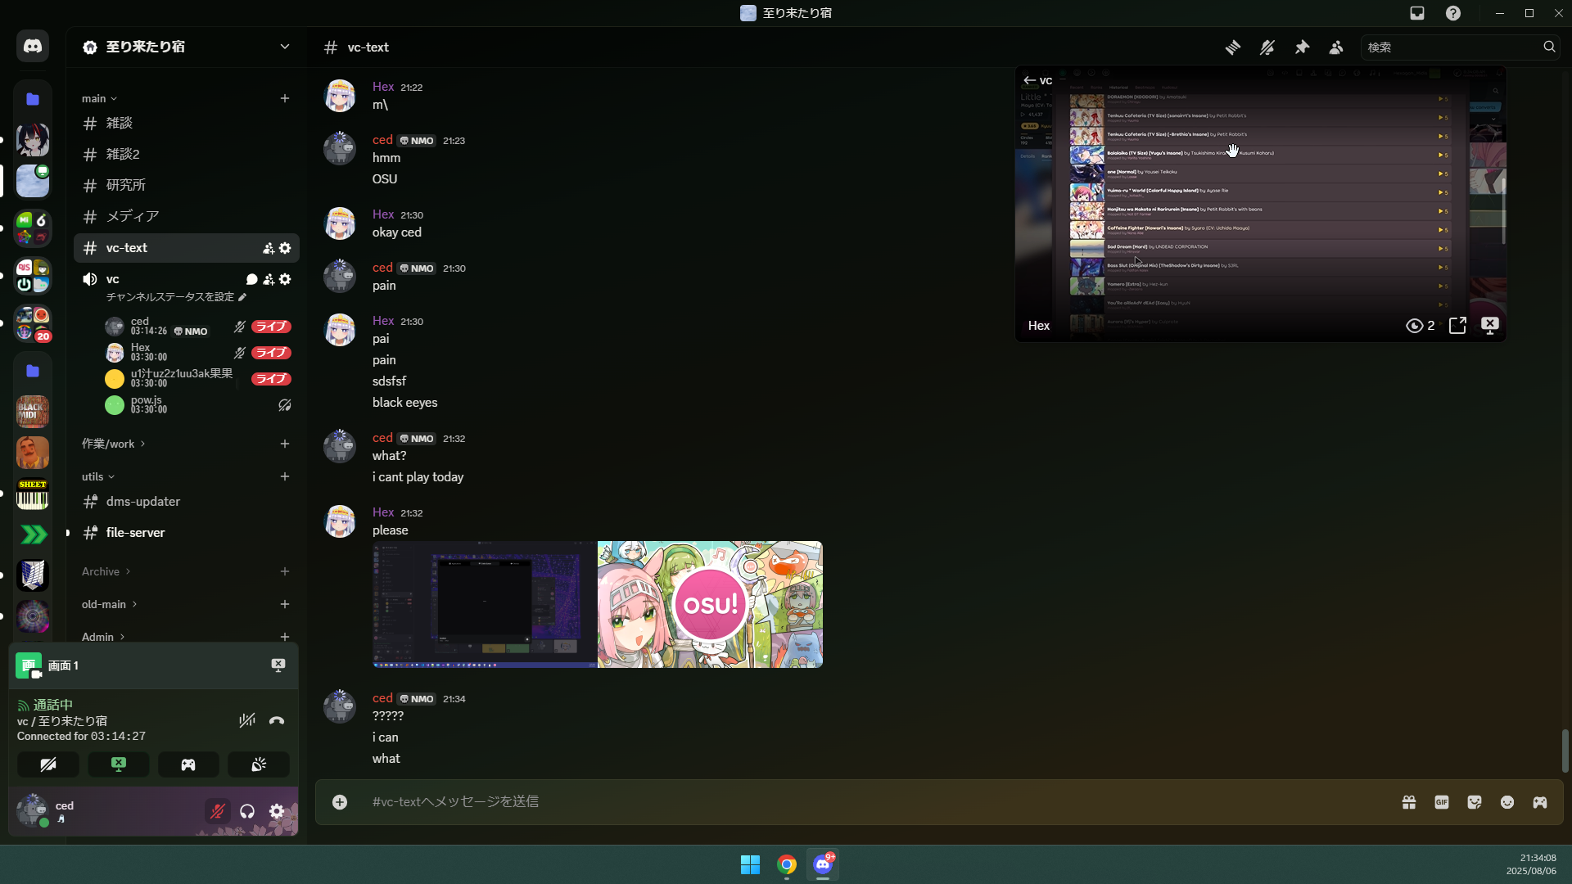1572x884 pixels.
Task: Toggle camera on in call controls
Action: [48, 764]
